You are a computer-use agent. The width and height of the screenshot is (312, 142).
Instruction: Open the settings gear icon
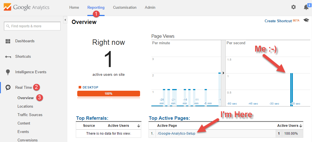[x=293, y=7]
